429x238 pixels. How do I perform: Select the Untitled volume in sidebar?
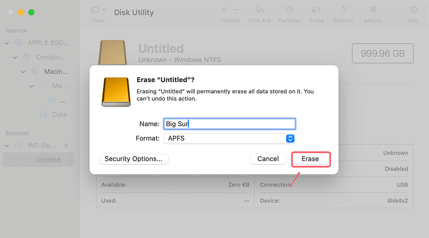pos(48,160)
